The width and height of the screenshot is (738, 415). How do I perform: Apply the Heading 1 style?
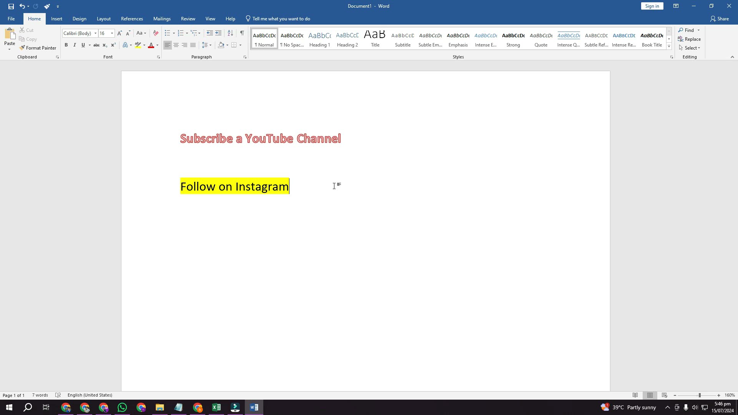click(320, 38)
